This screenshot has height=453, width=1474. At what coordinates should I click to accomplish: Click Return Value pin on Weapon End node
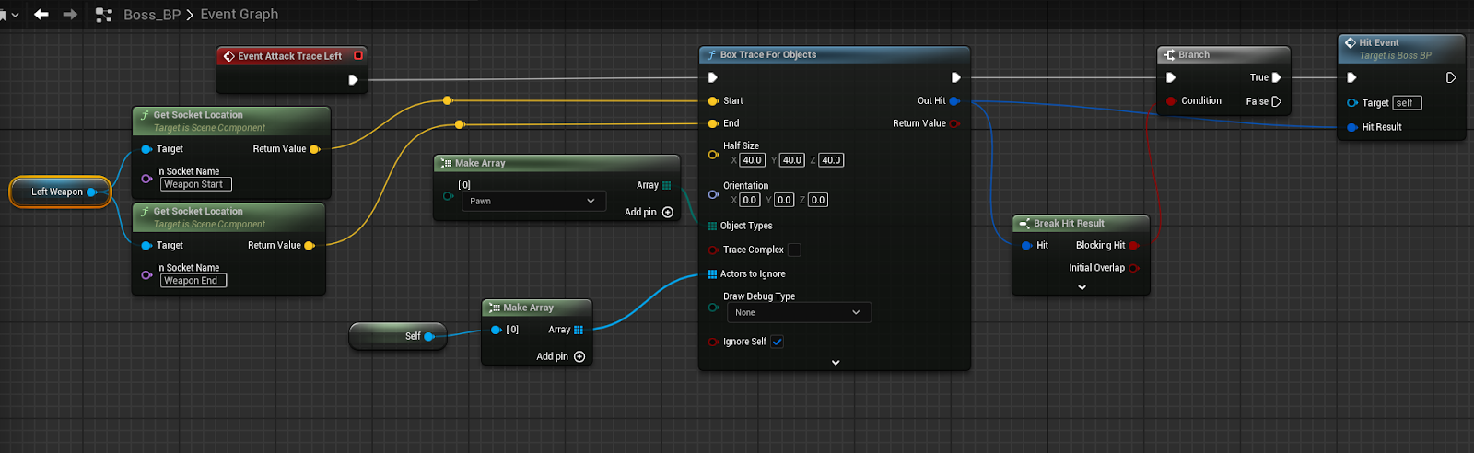click(309, 246)
